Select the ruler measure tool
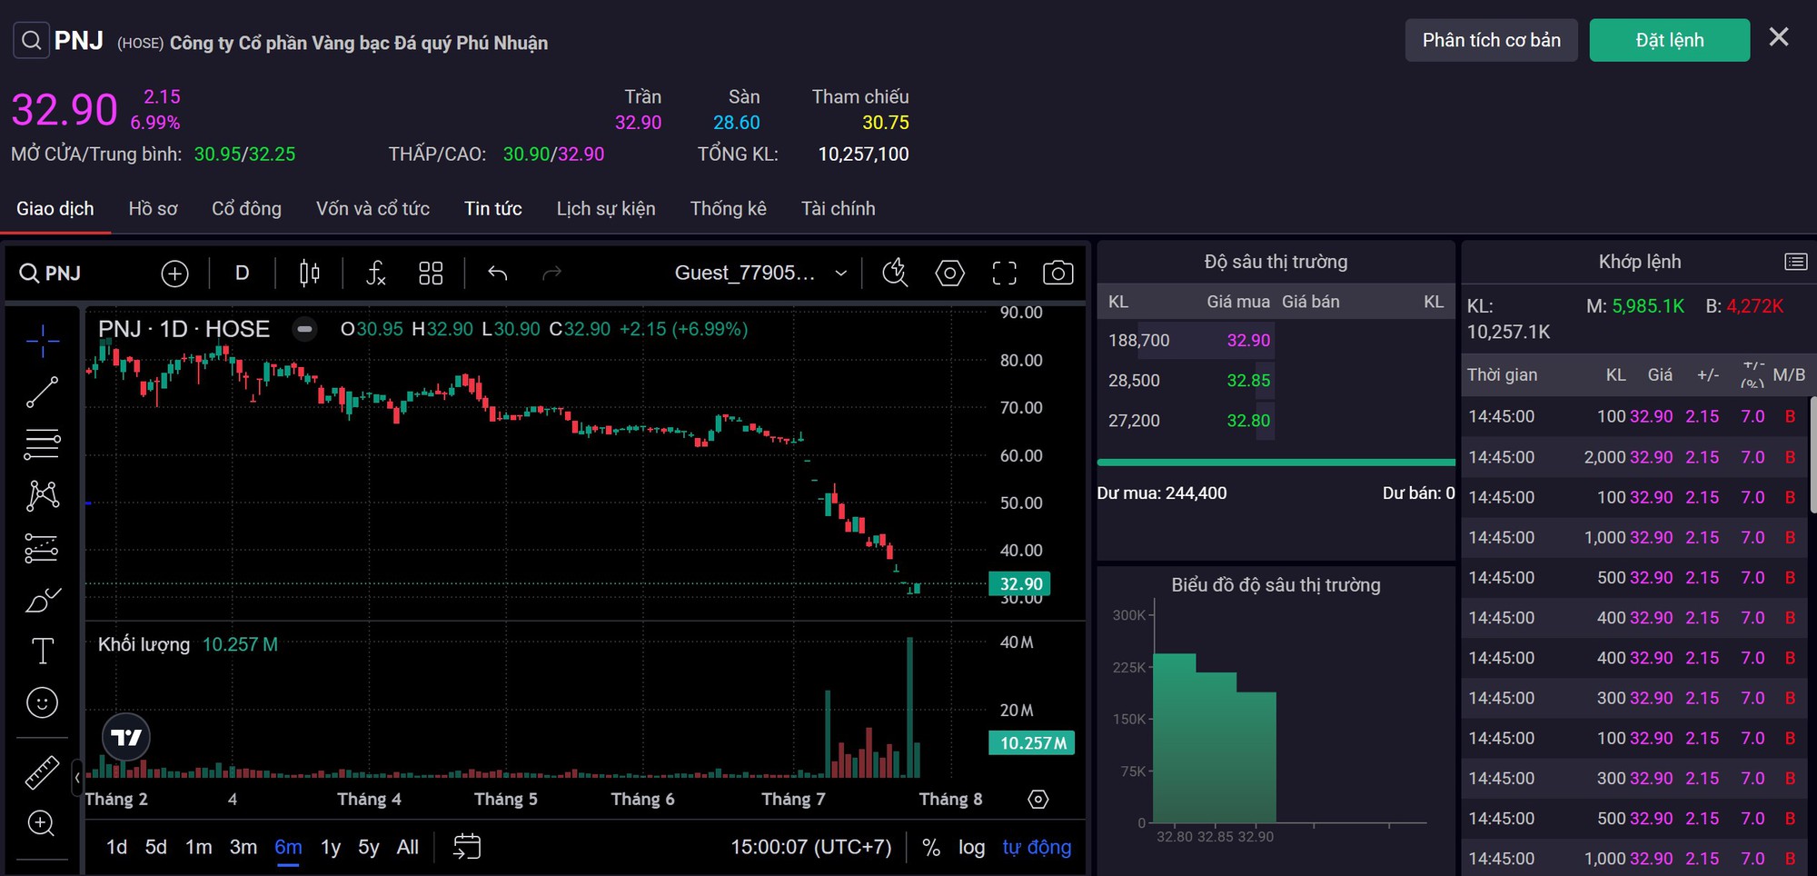This screenshot has height=876, width=1817. pyautogui.click(x=42, y=772)
